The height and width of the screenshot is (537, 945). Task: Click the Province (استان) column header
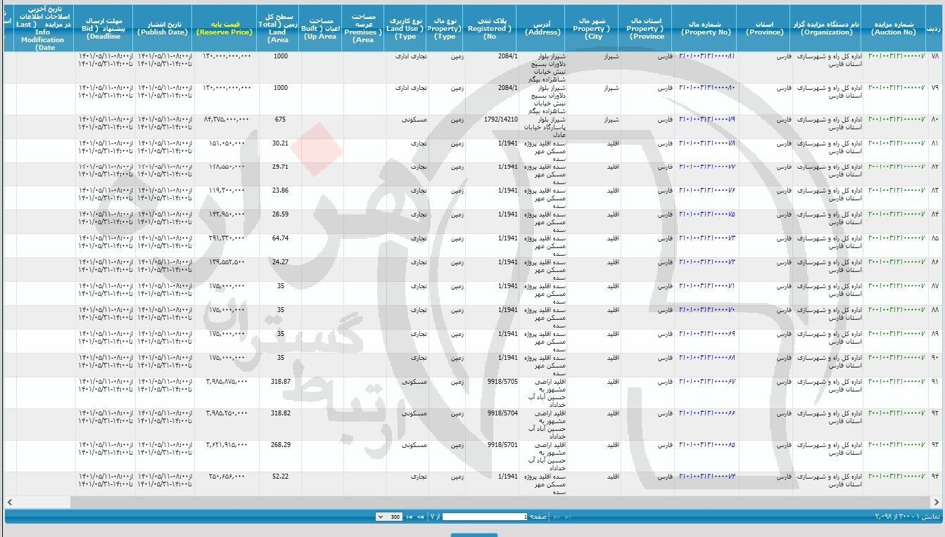[x=764, y=28]
